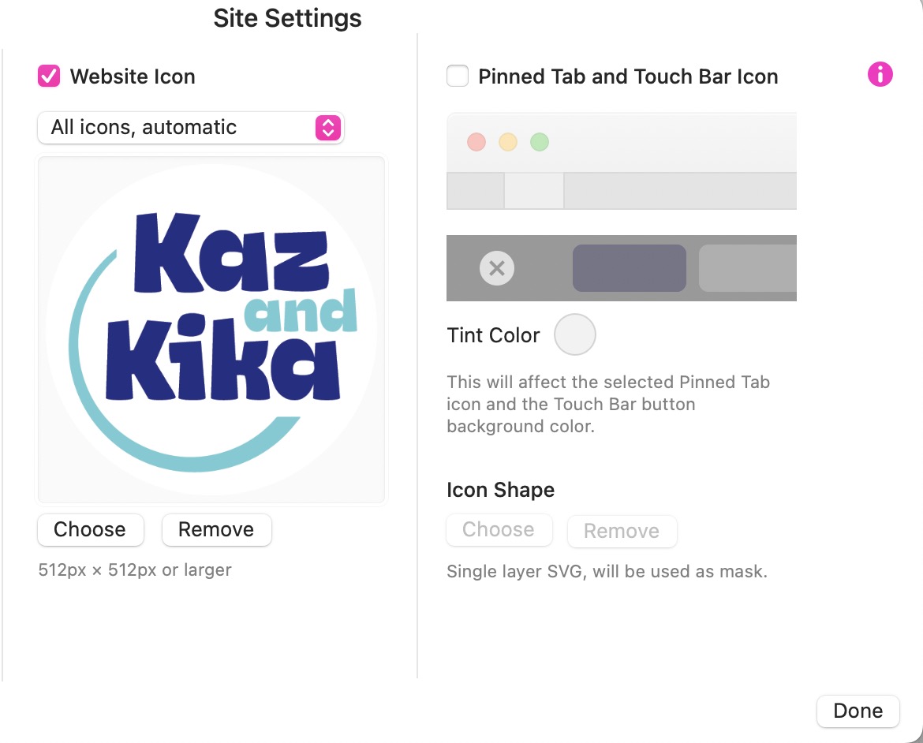Click the dark Touch Bar button preview

pyautogui.click(x=630, y=268)
